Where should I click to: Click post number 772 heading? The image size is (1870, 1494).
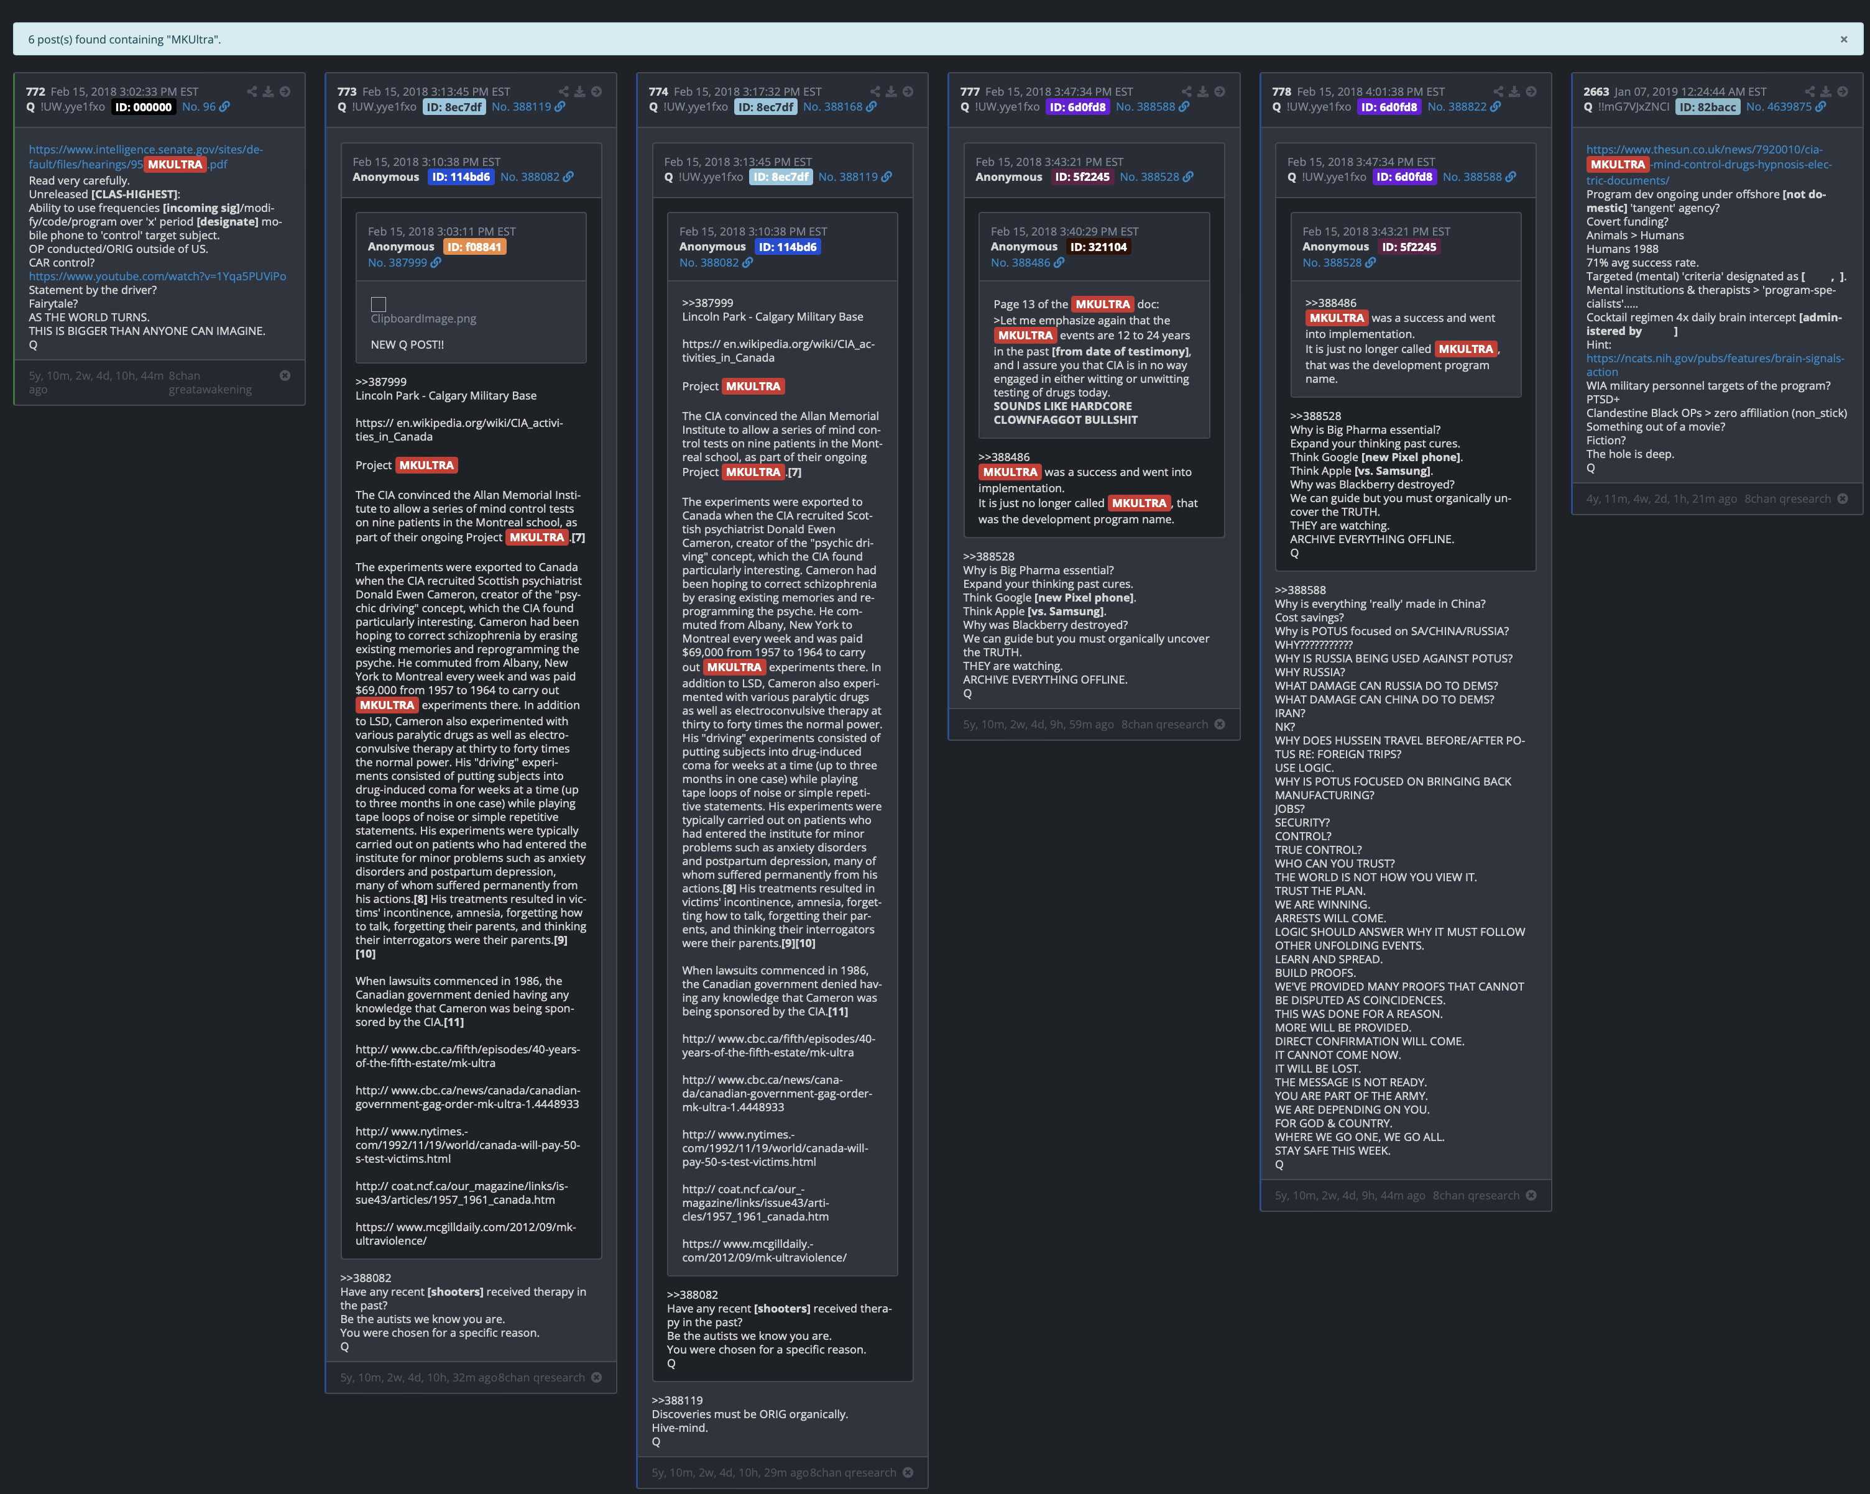(35, 92)
